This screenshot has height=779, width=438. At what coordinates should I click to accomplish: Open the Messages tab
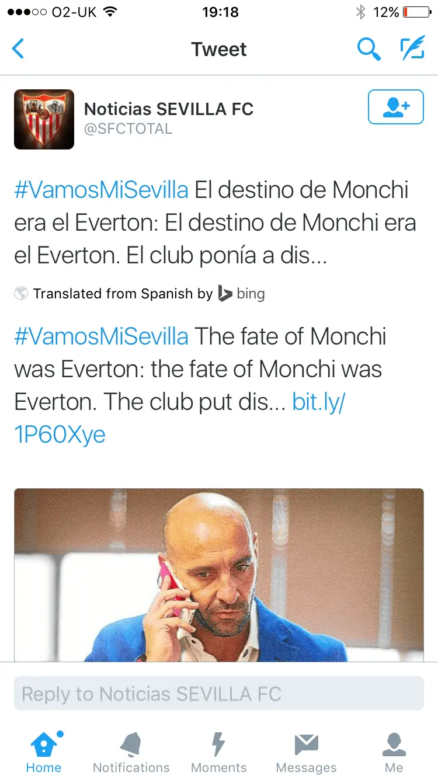coord(307,752)
